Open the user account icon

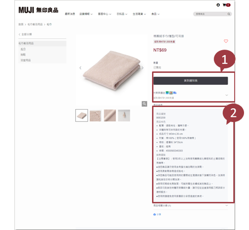(218, 5)
